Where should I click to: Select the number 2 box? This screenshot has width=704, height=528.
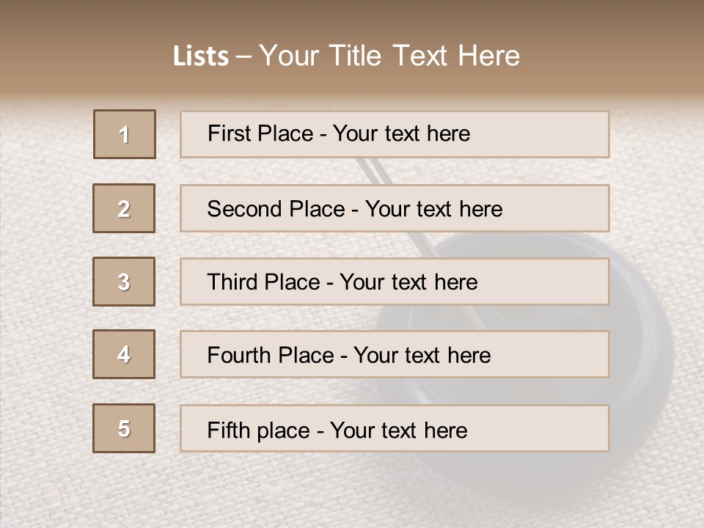(124, 208)
